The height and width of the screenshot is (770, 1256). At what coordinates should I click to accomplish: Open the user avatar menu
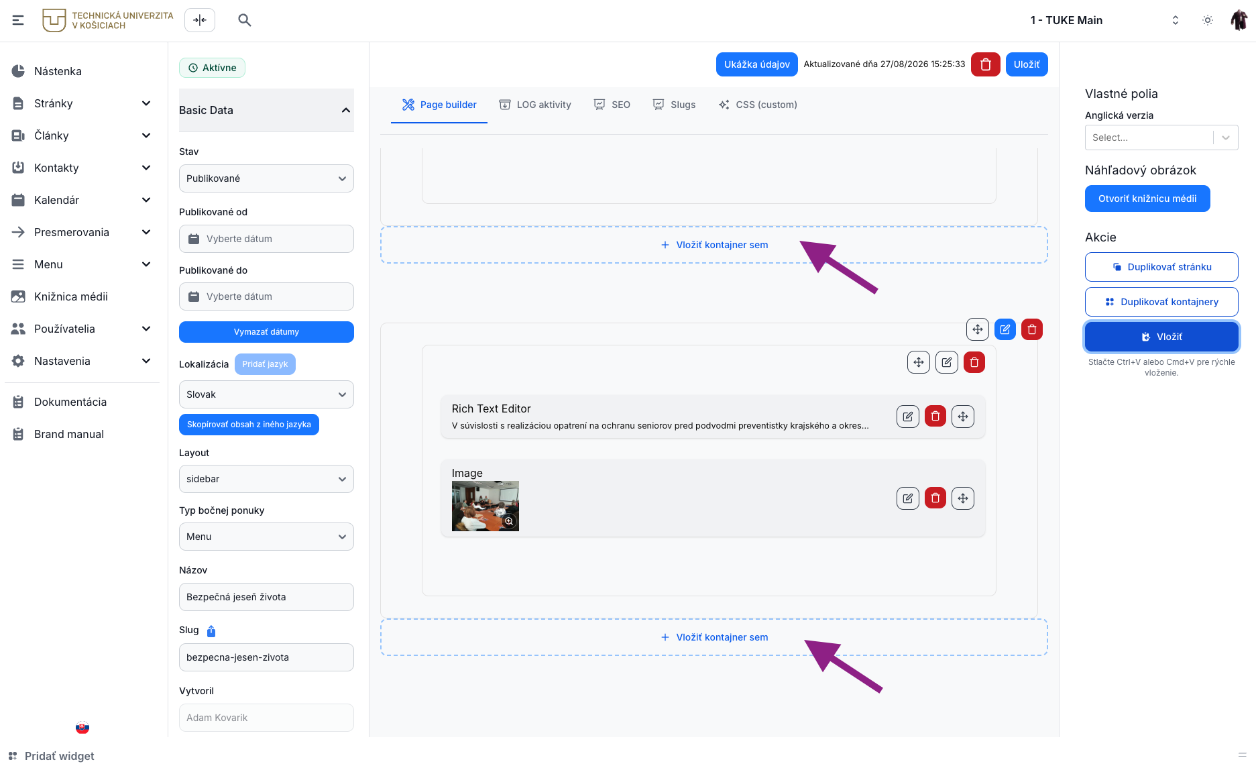pos(1239,20)
